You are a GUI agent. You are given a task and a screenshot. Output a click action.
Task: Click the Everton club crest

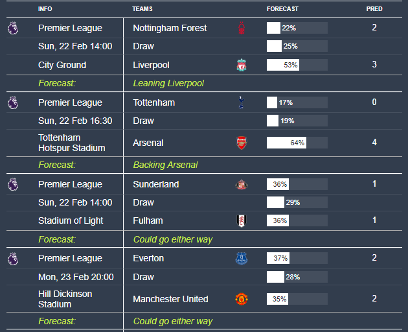pos(242,258)
